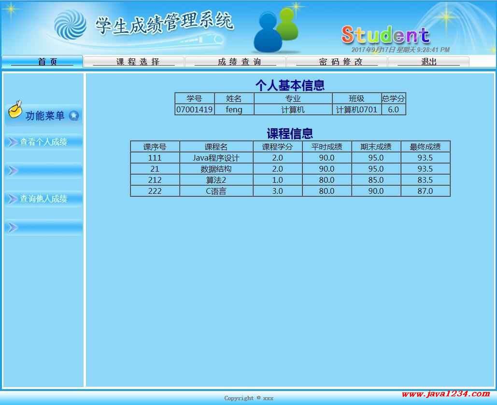Open 查看个人成绩 in the sidebar
Image resolution: width=497 pixels, height=405 pixels.
pyautogui.click(x=43, y=142)
